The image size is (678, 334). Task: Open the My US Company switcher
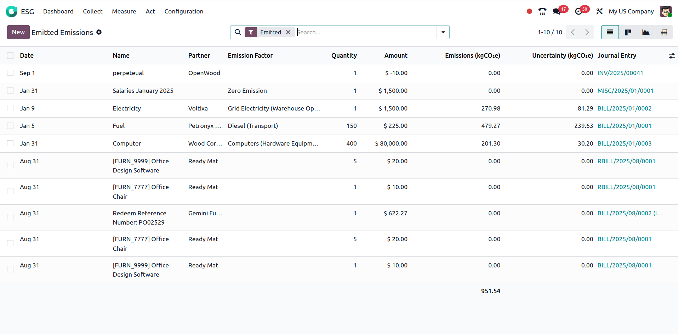631,11
